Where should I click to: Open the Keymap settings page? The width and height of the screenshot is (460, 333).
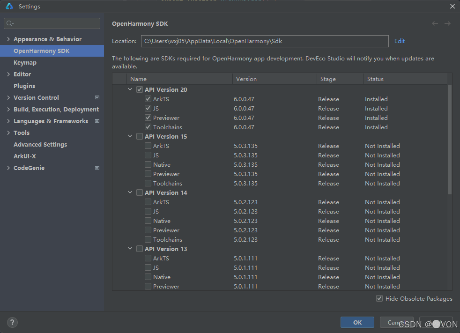pos(25,62)
